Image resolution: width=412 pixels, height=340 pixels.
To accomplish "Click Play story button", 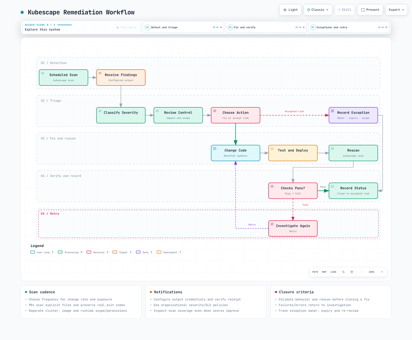I will click(126, 27).
